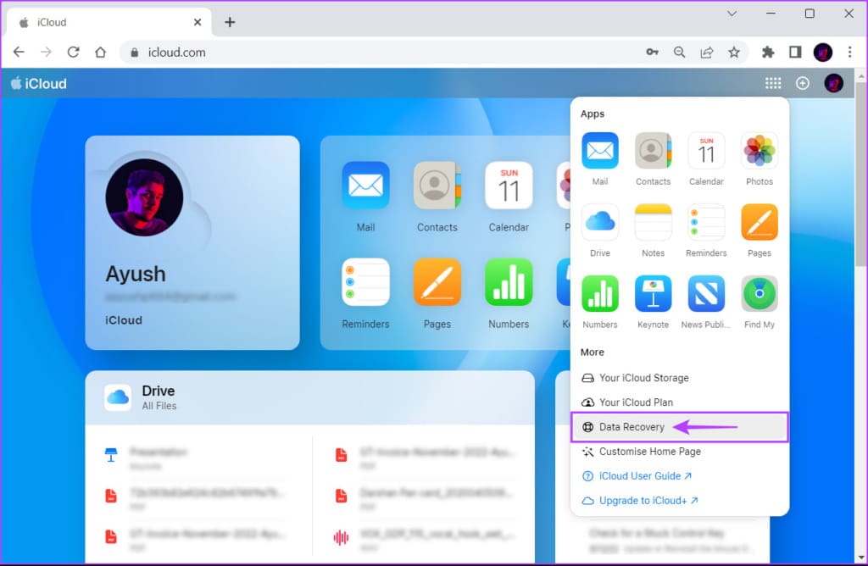Image resolution: width=868 pixels, height=566 pixels.
Task: Open account avatar menu in iCloud header
Action: 833,84
